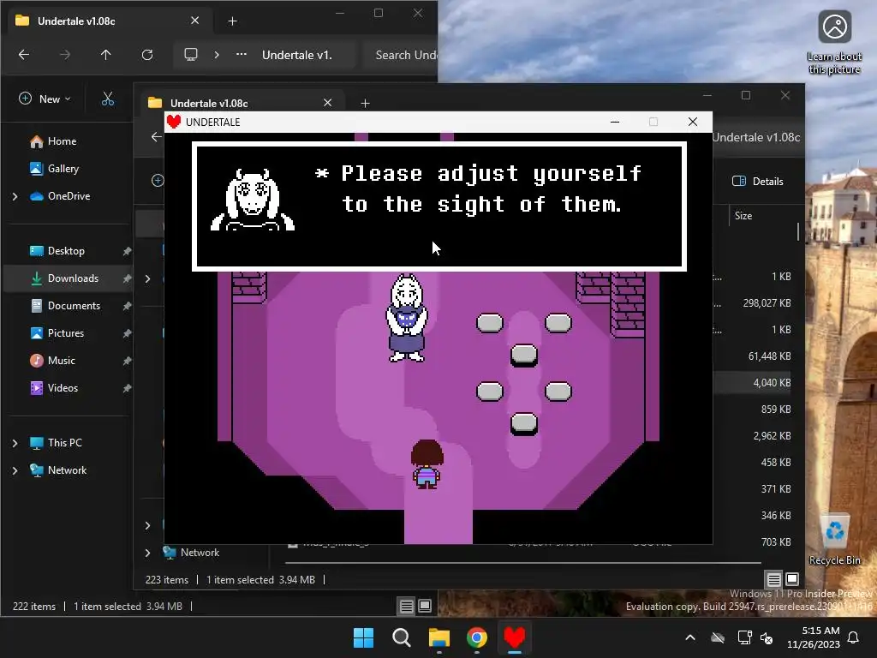
Task: Expand Network node in middle Explorer window
Action: point(147,553)
